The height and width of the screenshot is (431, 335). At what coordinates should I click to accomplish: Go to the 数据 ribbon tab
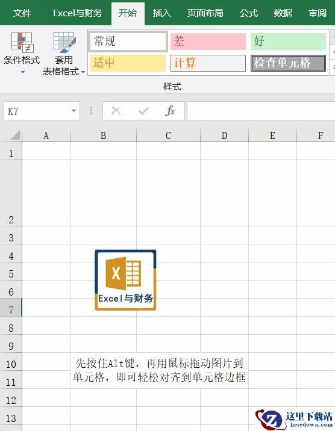pos(283,13)
